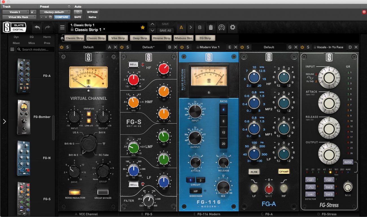Solo the FG-A module
The height and width of the screenshot is (217, 367).
pyautogui.click(x=248, y=47)
